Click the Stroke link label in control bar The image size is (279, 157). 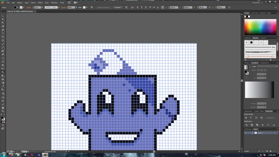point(29,7)
